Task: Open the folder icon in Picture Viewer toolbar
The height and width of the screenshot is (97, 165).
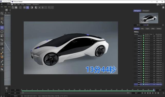Action: (x=13, y=7)
